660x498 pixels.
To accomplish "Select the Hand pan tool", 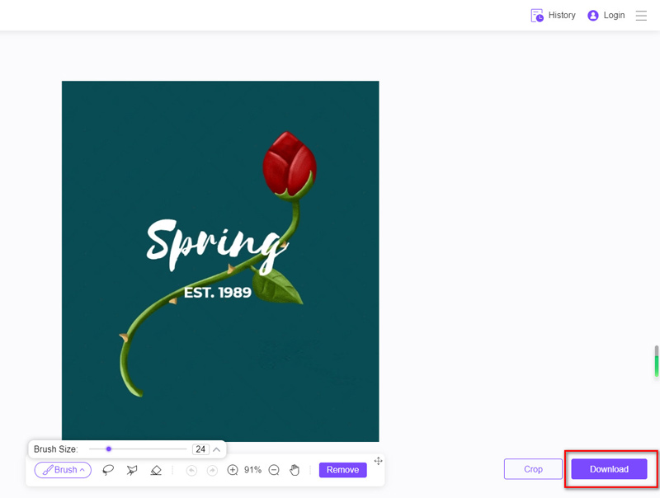I will pyautogui.click(x=295, y=470).
